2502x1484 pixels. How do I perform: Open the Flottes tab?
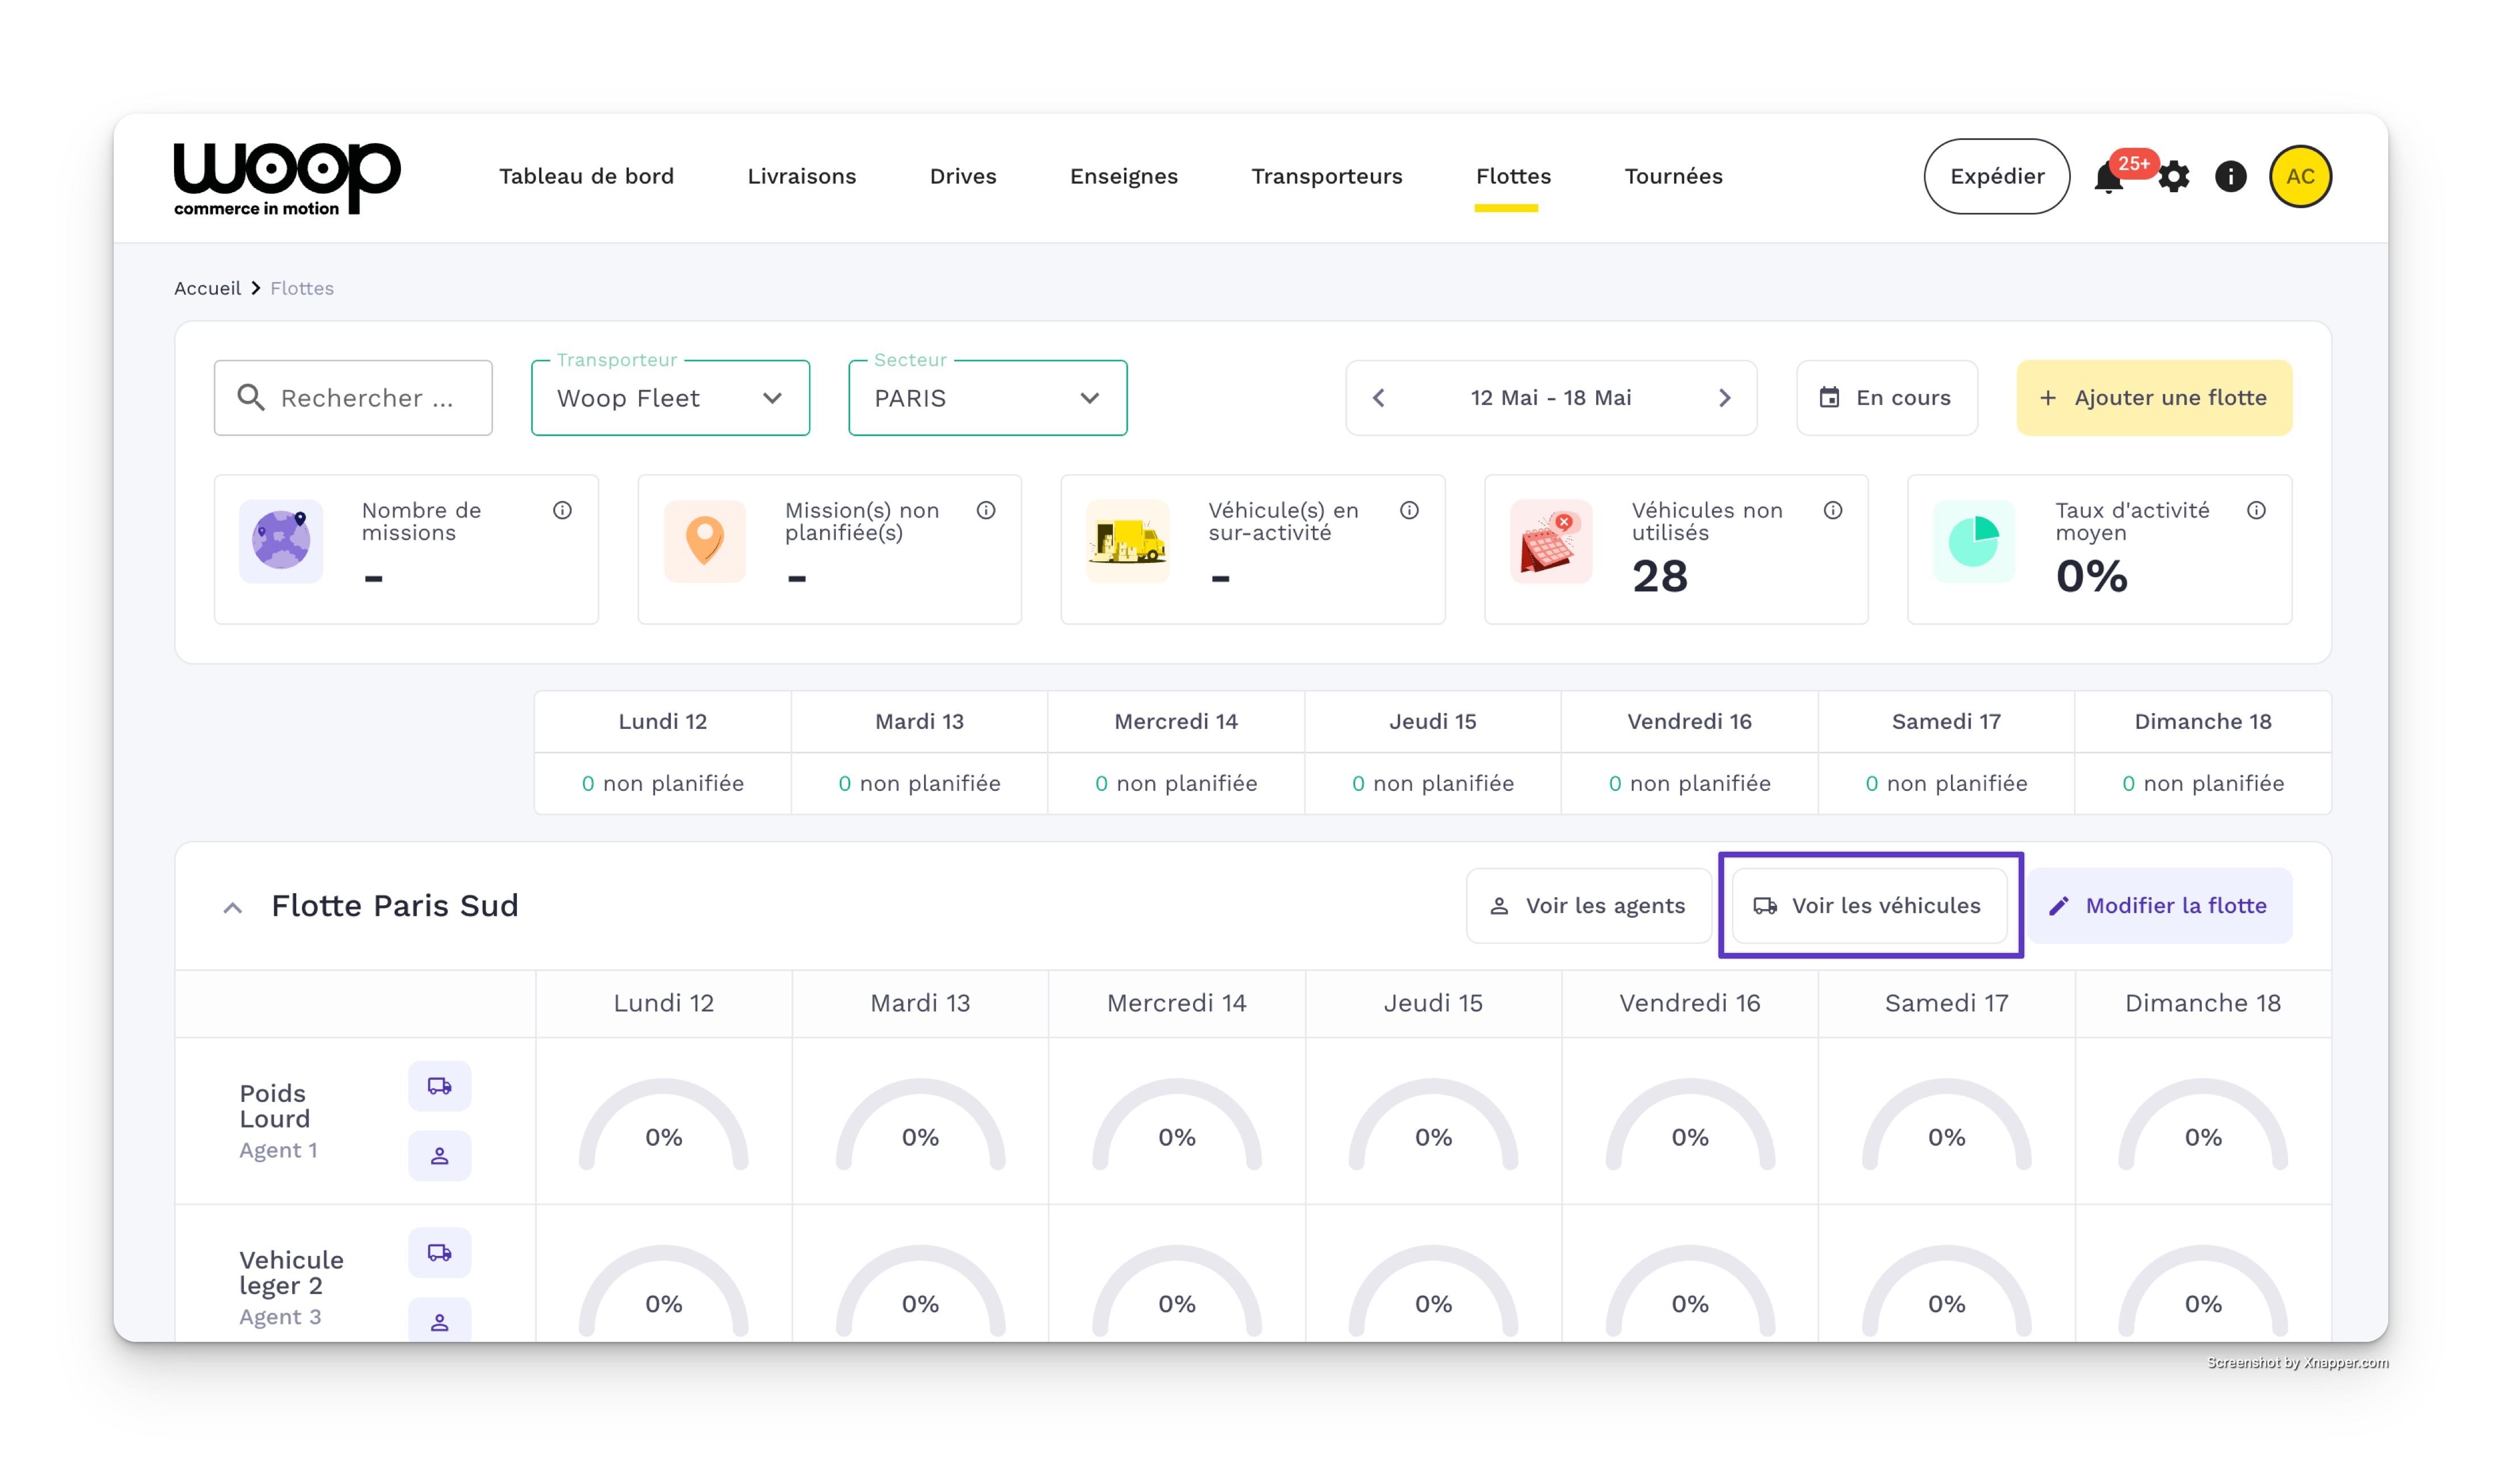tap(1513, 177)
